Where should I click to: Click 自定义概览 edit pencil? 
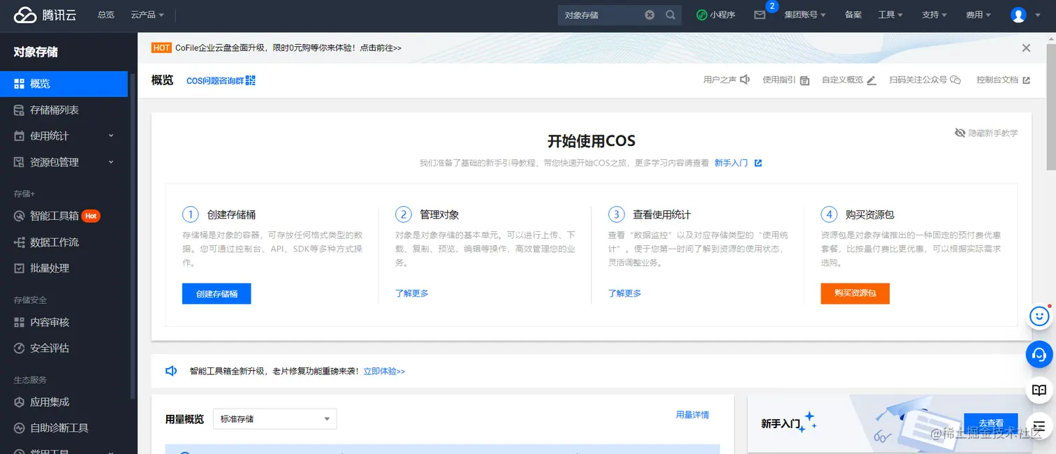tap(871, 80)
